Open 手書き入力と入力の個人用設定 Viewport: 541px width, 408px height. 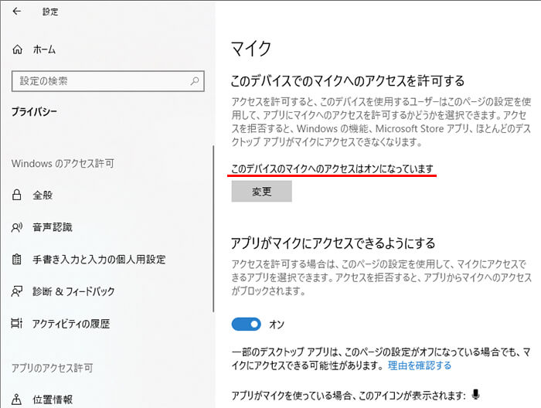point(99,260)
